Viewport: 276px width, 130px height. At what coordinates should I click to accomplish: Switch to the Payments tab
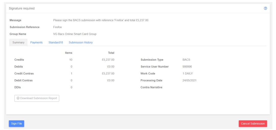pos(36,43)
